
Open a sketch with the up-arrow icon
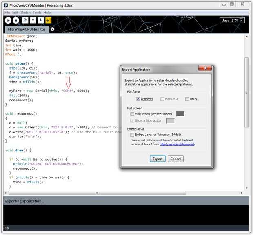(33, 20)
